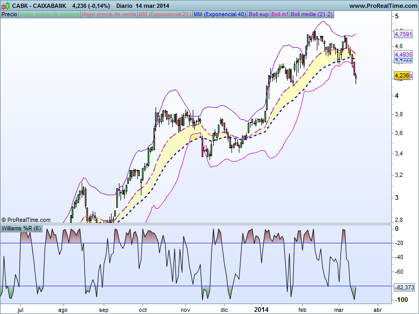The image size is (419, 314).
Task: Click the ProRealTime.com copyright watermark
Action: [x=26, y=220]
